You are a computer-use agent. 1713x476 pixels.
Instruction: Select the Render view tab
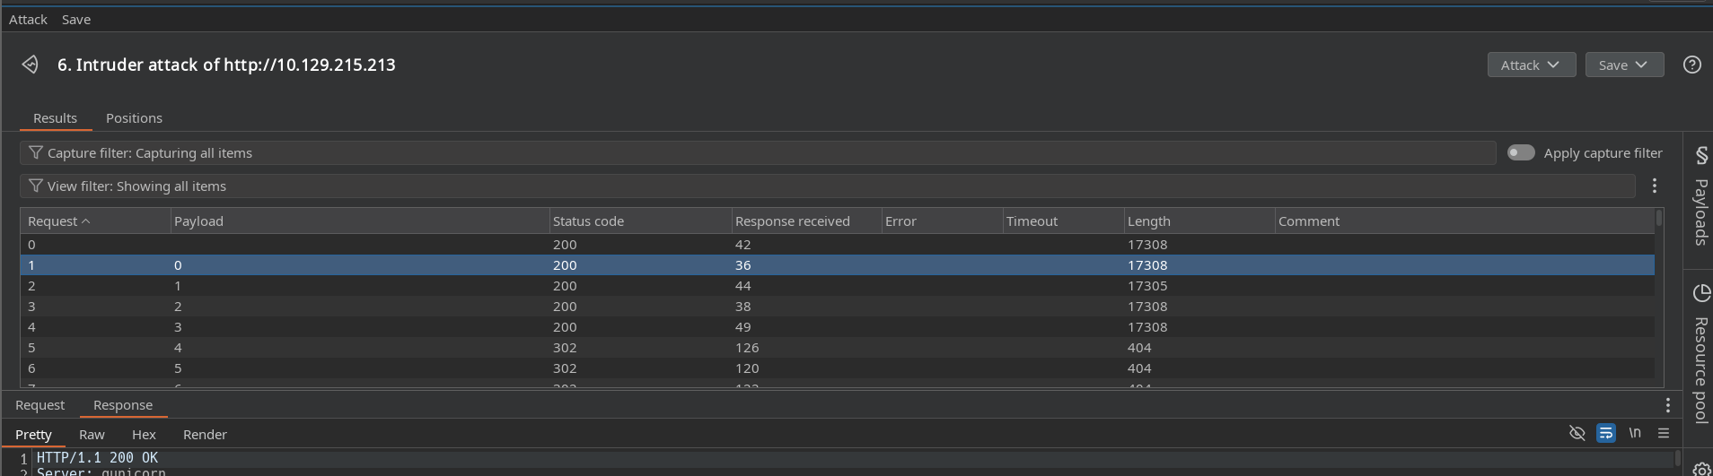(x=205, y=435)
